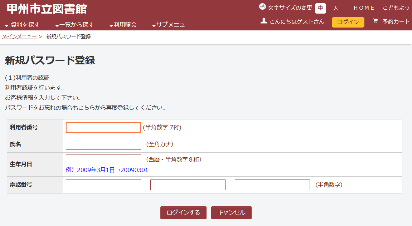Click the guest user silhouette icon
This screenshot has height=226, width=412.
[x=264, y=21]
